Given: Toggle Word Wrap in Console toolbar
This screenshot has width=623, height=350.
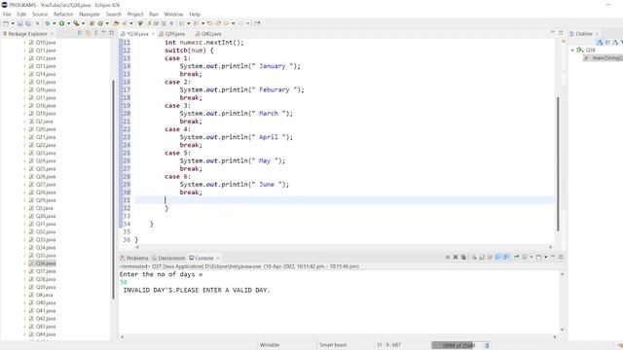Looking at the screenshot, I should [490, 257].
